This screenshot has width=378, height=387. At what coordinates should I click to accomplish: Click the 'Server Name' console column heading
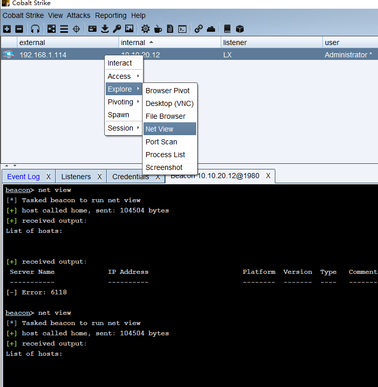point(32,272)
